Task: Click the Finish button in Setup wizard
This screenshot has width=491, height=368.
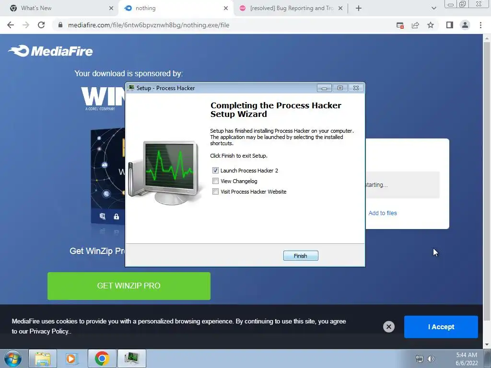Action: point(301,256)
